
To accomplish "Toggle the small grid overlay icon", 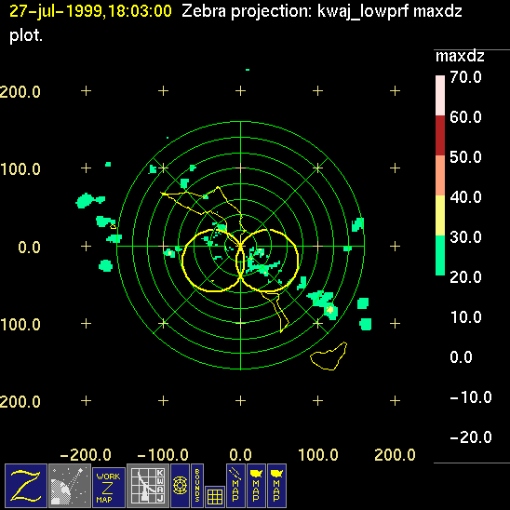I will coord(215,497).
